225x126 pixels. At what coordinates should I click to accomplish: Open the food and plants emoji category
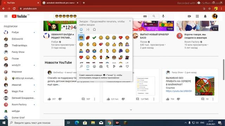tap(114, 66)
